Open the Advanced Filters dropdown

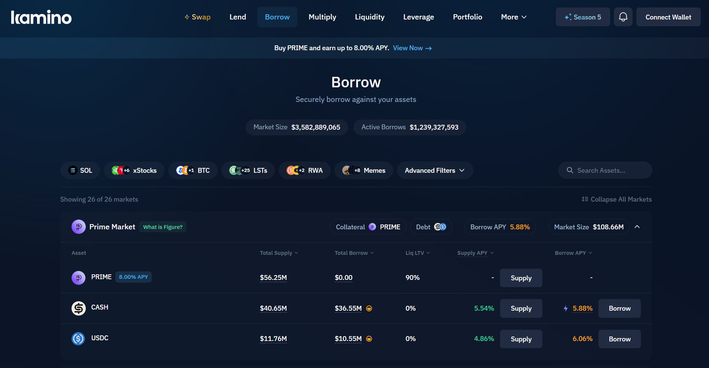pos(434,171)
